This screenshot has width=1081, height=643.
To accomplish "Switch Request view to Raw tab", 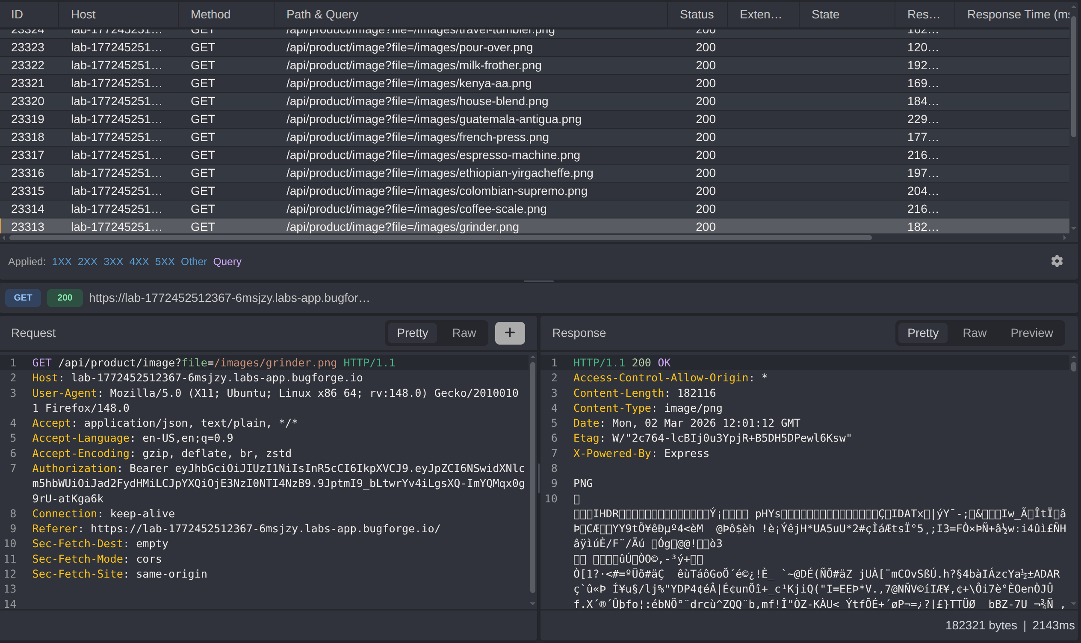I will tap(464, 333).
